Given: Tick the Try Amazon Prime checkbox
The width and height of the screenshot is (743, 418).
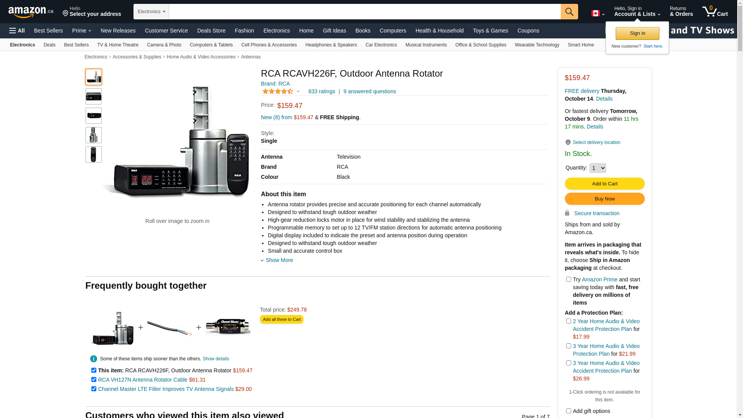Looking at the screenshot, I should 568,279.
